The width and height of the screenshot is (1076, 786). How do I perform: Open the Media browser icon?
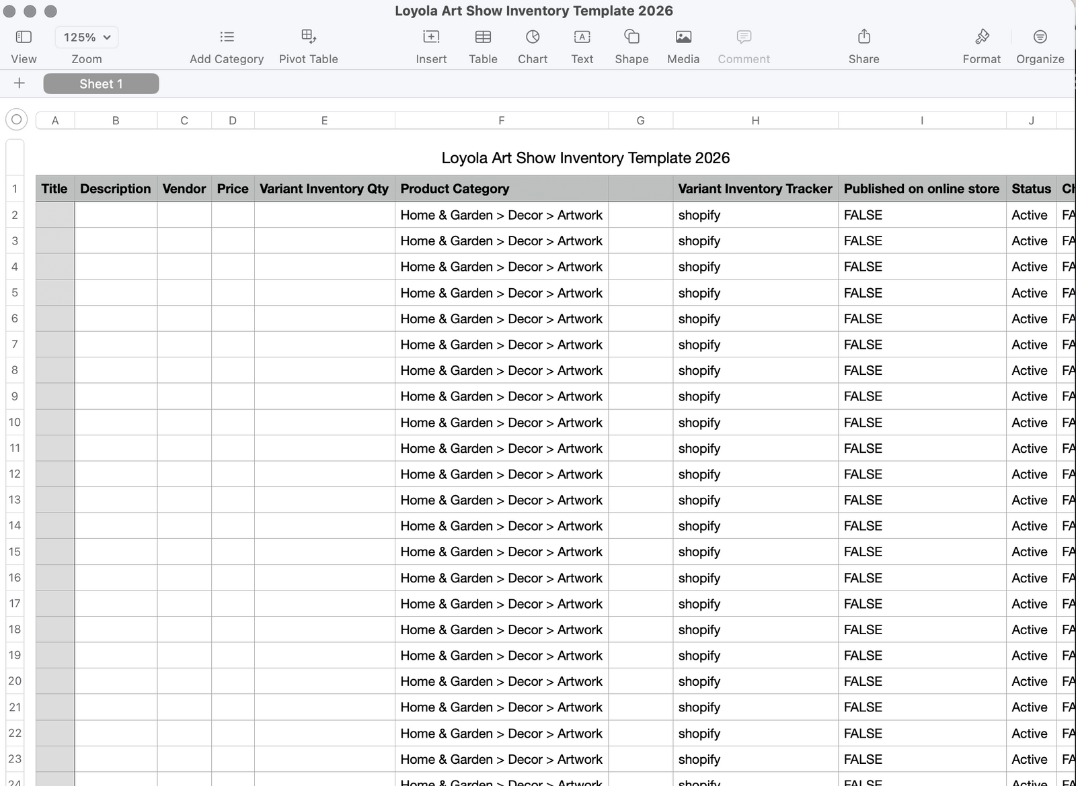tap(683, 37)
